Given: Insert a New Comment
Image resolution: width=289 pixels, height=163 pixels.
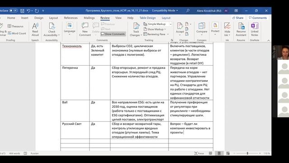Looking at the screenshot, I should (85, 29).
